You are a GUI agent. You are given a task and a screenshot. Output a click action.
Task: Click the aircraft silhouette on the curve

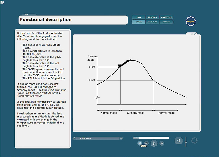(124, 63)
